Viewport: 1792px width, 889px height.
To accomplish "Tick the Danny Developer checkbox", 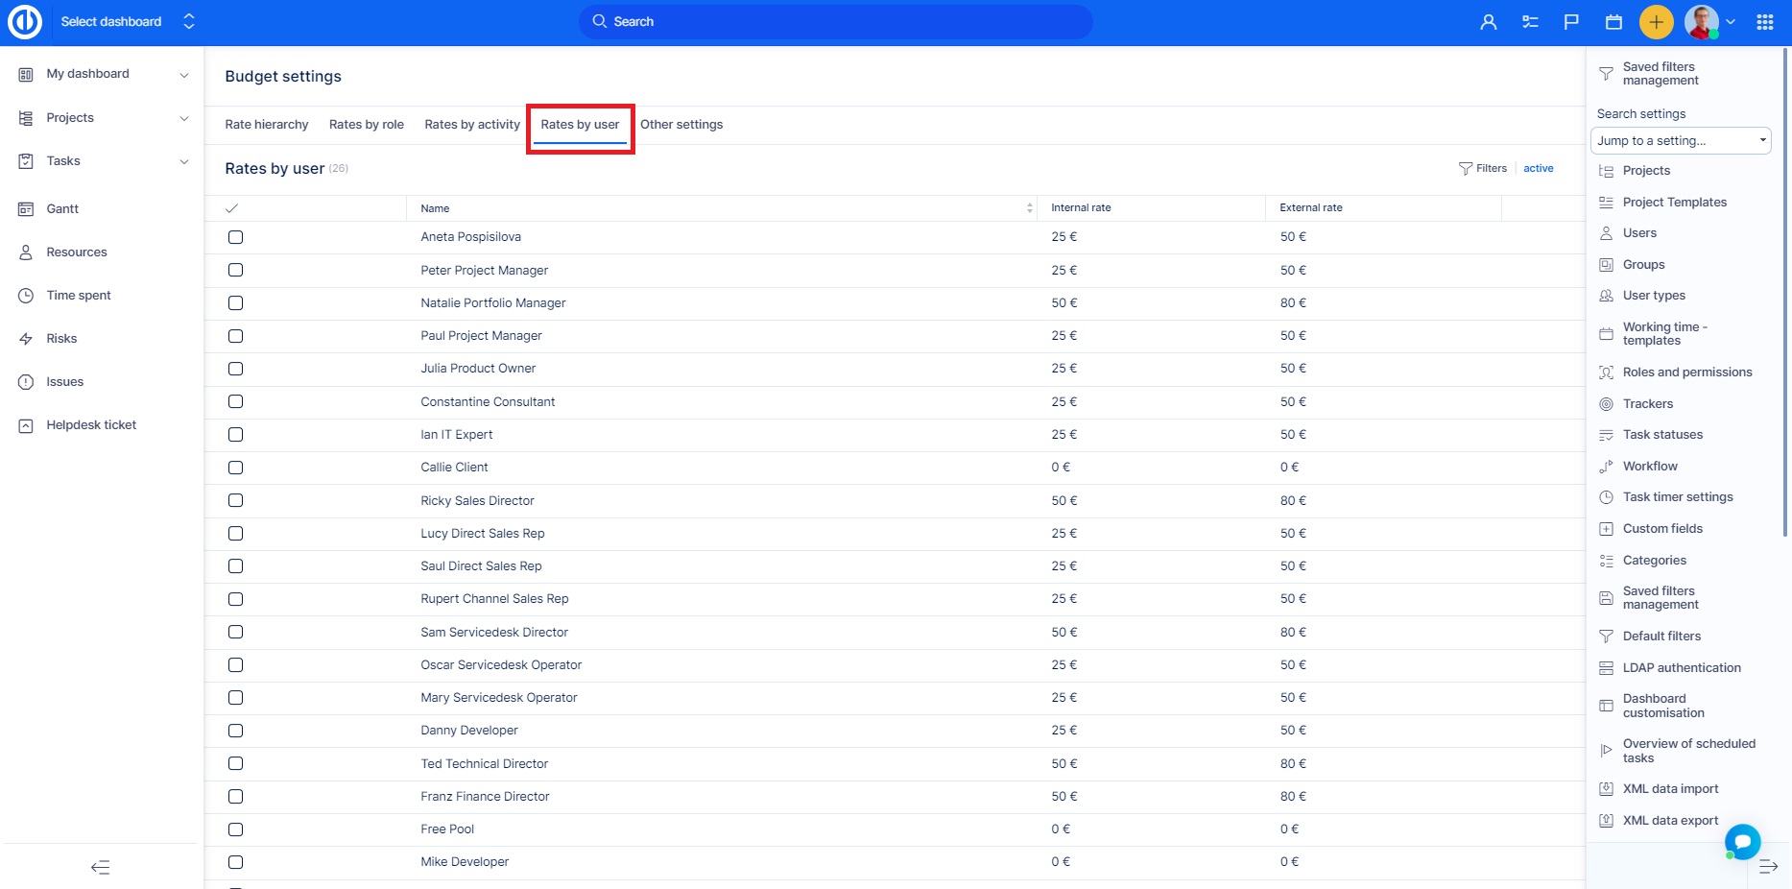I will coord(235,731).
